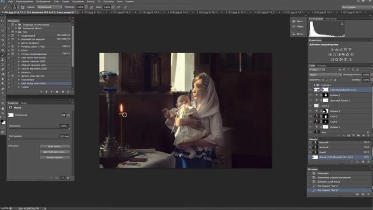Delete the selected action via trash icon
This screenshot has height=210, width=373.
pyautogui.click(x=68, y=92)
